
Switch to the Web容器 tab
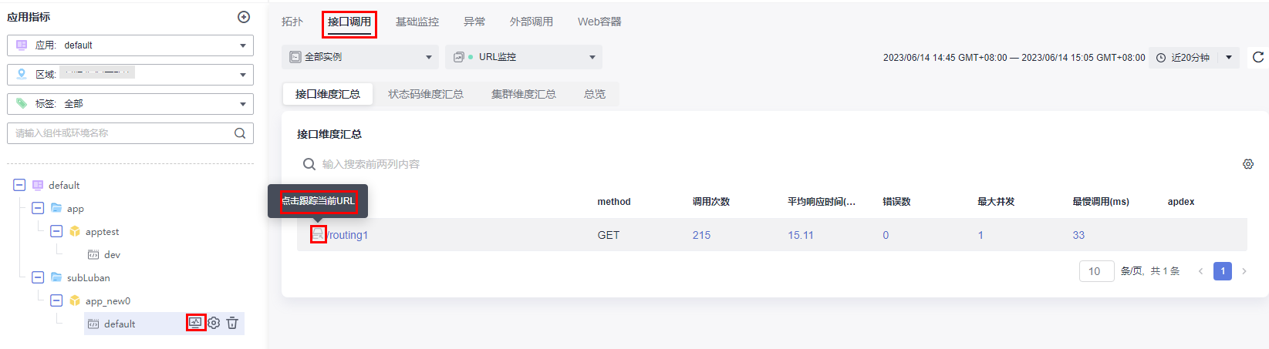[x=599, y=22]
